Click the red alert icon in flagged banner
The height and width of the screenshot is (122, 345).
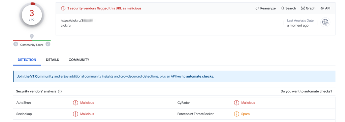[63, 8]
